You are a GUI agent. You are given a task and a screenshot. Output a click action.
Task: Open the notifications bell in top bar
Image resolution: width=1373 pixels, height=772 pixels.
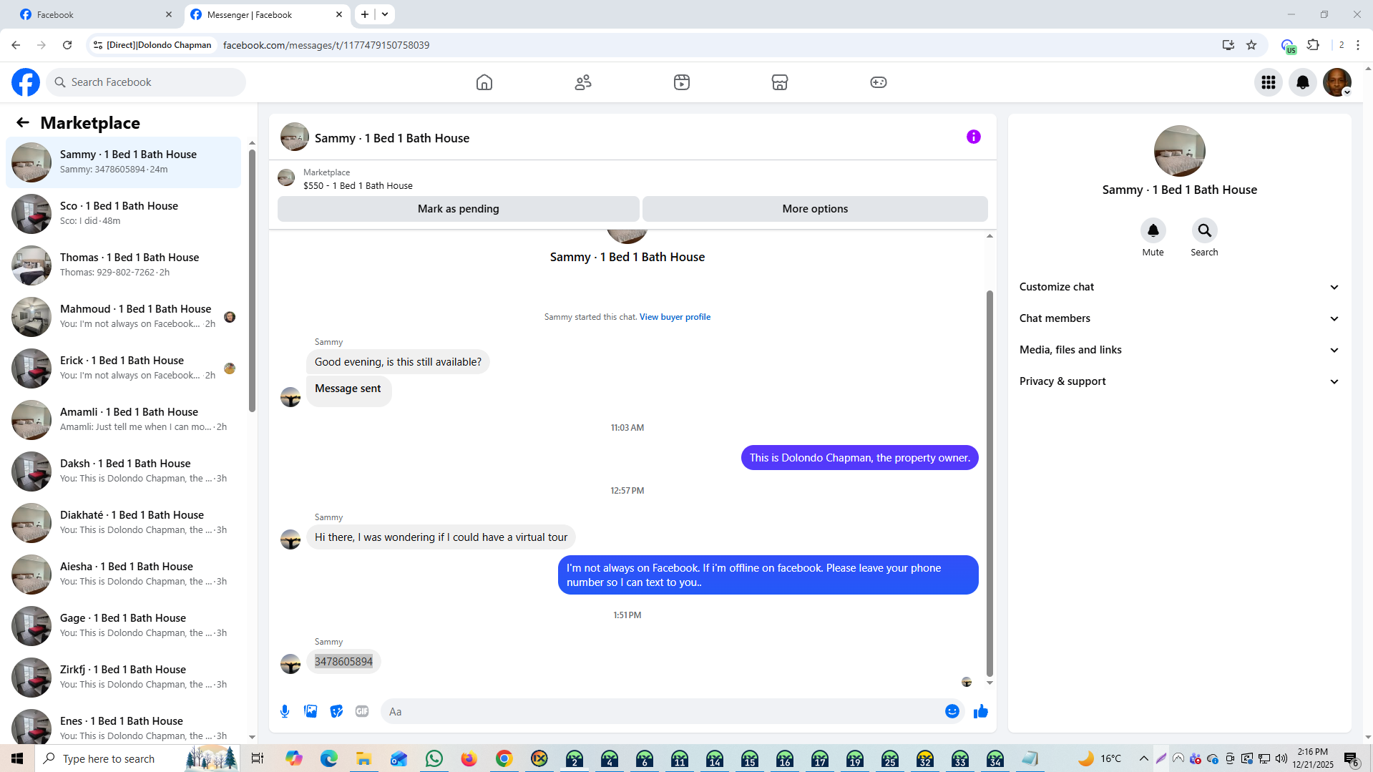tap(1303, 82)
